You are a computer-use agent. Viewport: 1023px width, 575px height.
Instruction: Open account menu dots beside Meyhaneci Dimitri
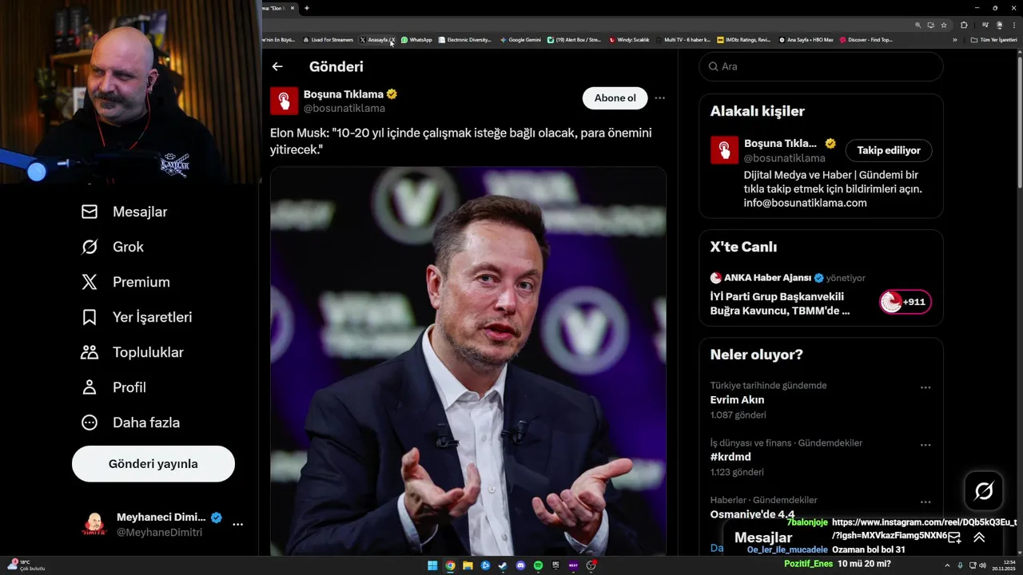pyautogui.click(x=237, y=525)
